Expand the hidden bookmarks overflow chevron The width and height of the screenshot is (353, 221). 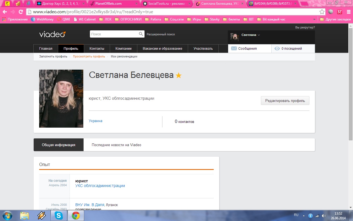coord(314,19)
